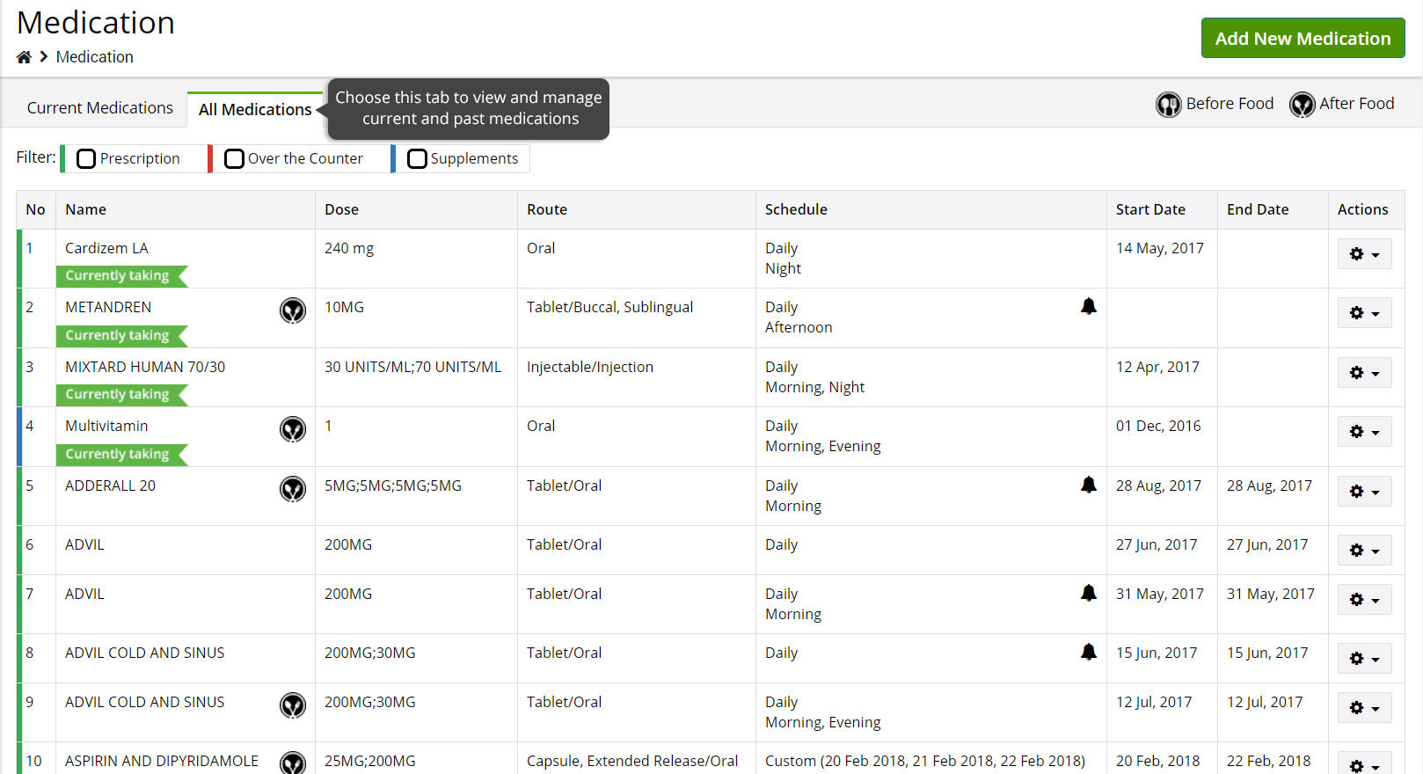1423x774 pixels.
Task: Click the Add New Medication button
Action: click(x=1303, y=39)
